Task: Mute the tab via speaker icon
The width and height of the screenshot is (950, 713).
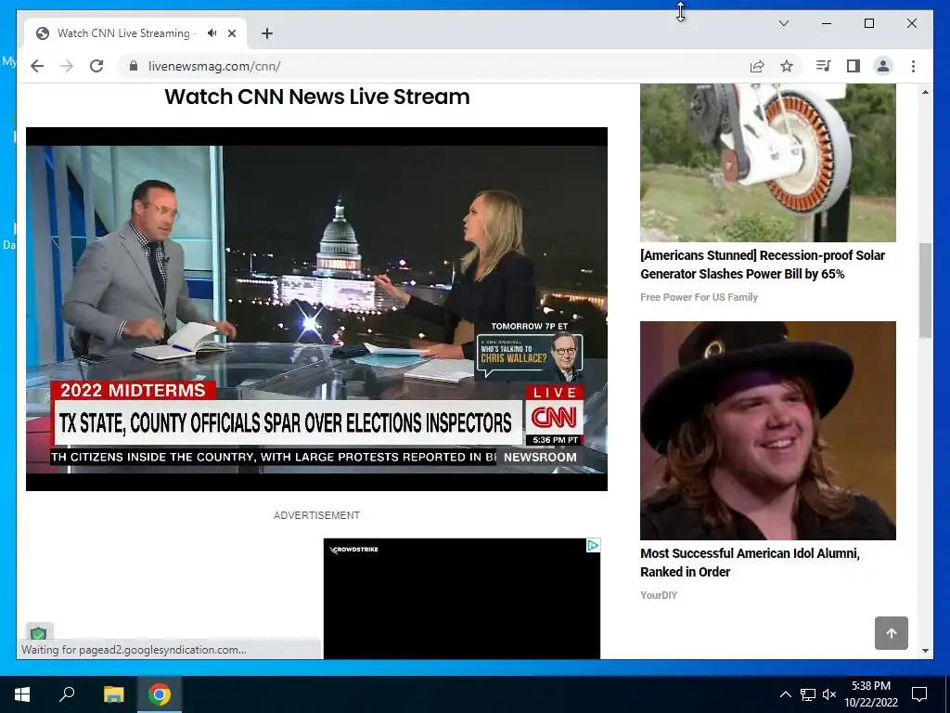Action: pyautogui.click(x=212, y=33)
